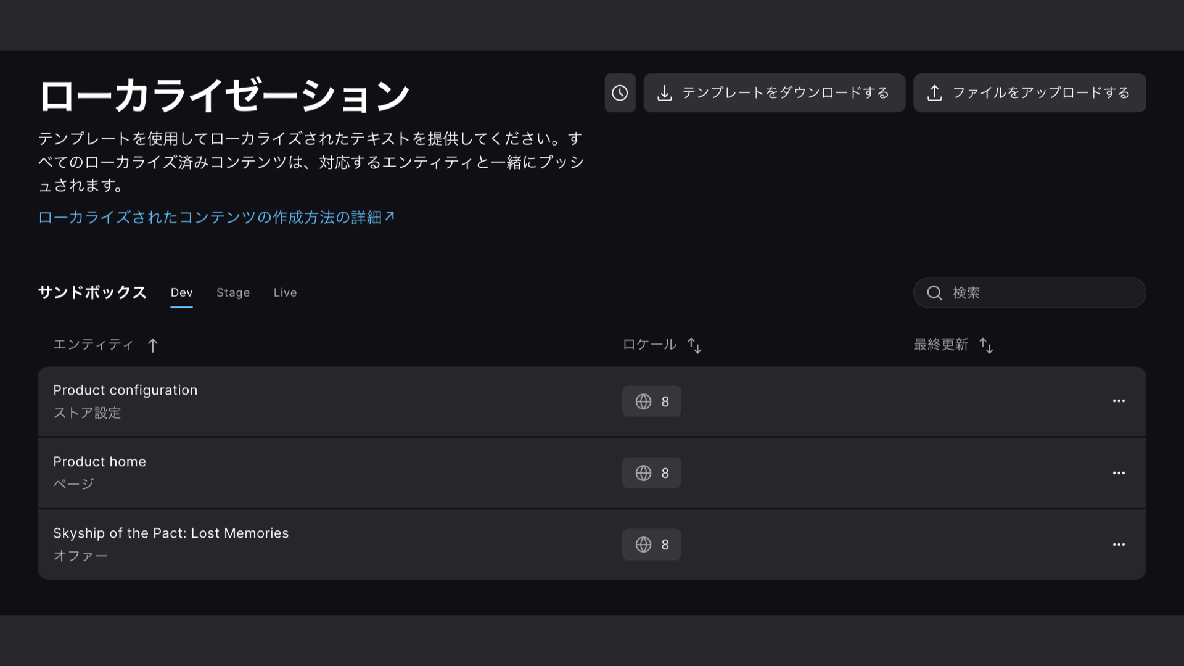Image resolution: width=1184 pixels, height=666 pixels.
Task: Sort by エンティティ column arrow
Action: 153,345
